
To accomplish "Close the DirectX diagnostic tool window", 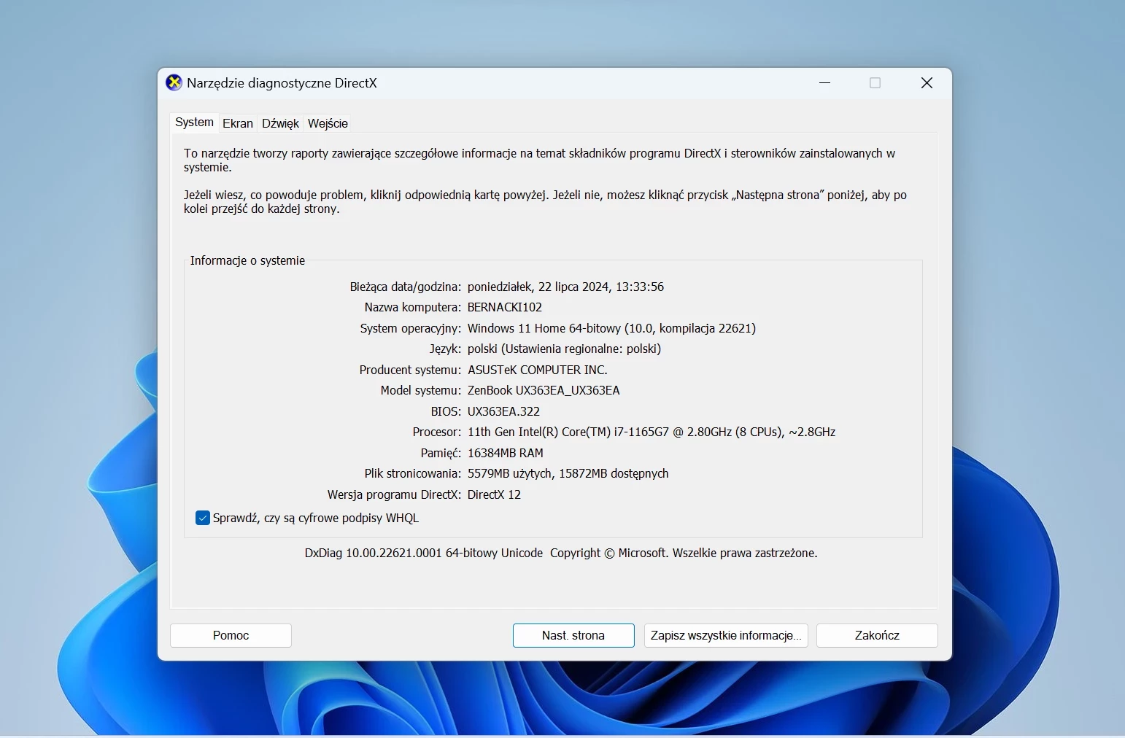I will pyautogui.click(x=927, y=83).
